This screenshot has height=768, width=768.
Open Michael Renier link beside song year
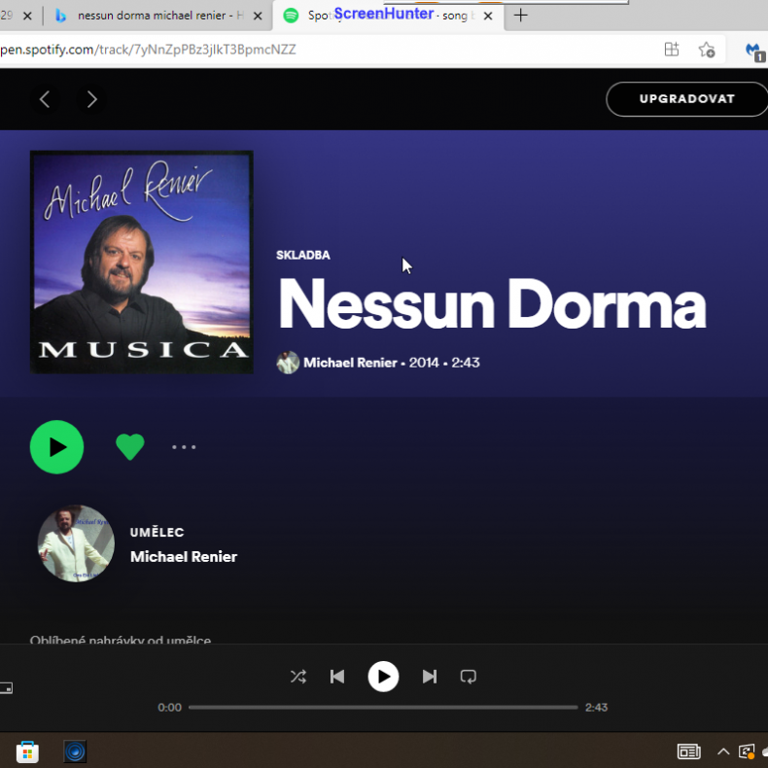point(350,363)
